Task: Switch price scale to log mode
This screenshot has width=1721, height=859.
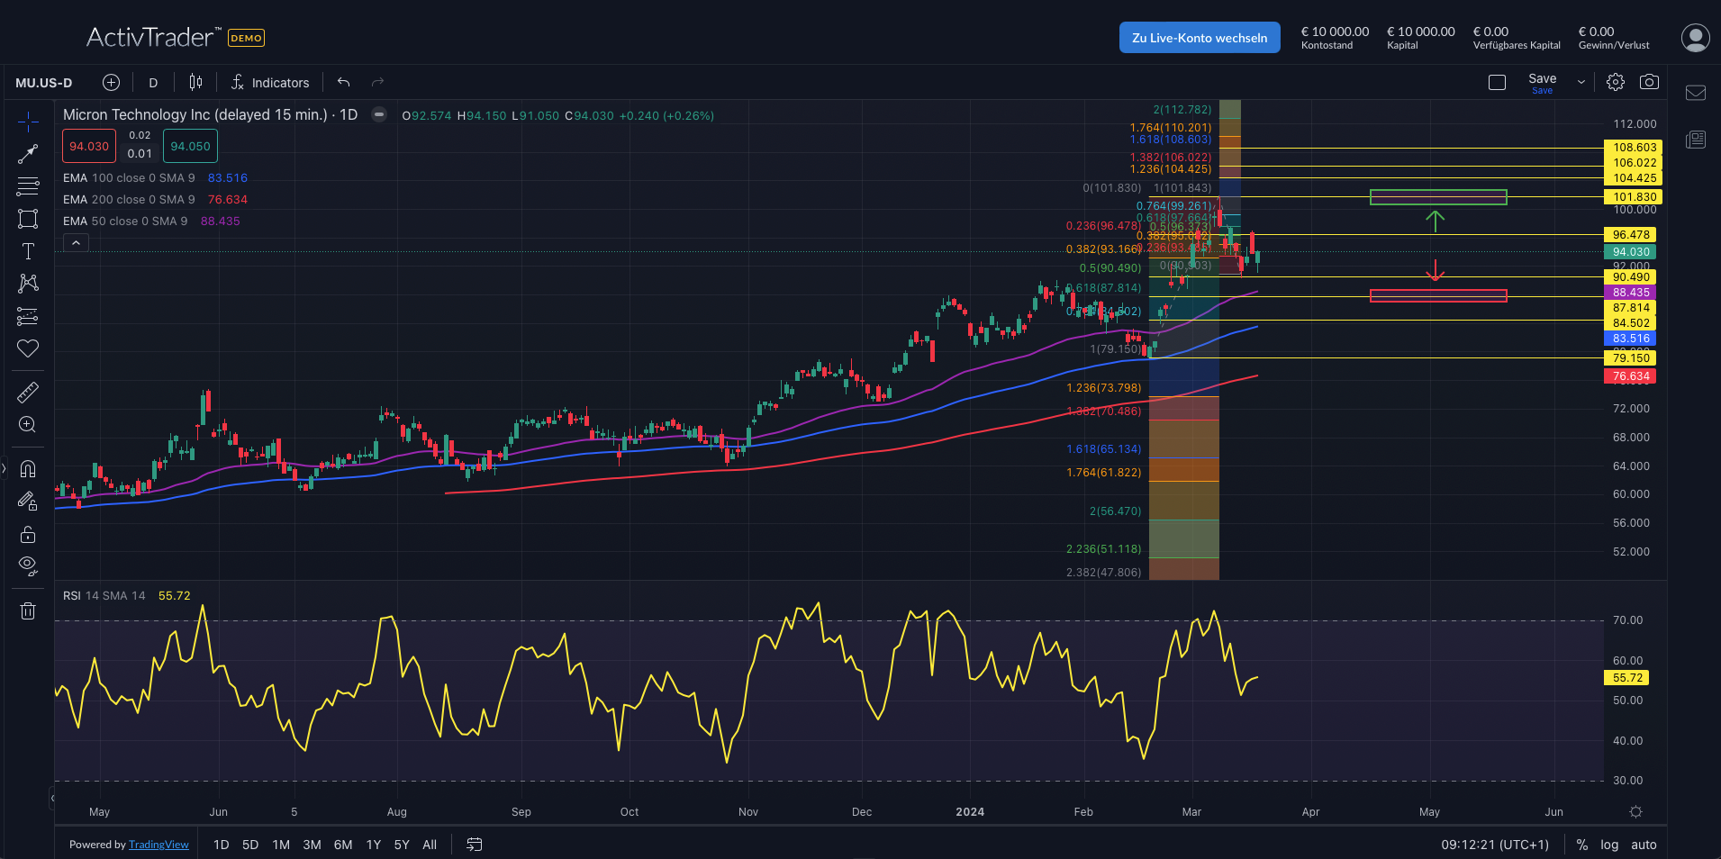Action: tap(1609, 845)
